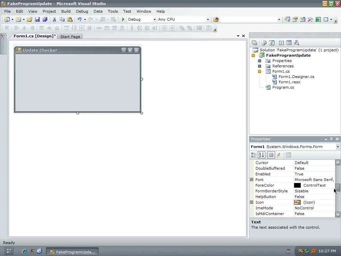Open the active documents list arrow
This screenshot has width=341, height=256.
pos(238,36)
